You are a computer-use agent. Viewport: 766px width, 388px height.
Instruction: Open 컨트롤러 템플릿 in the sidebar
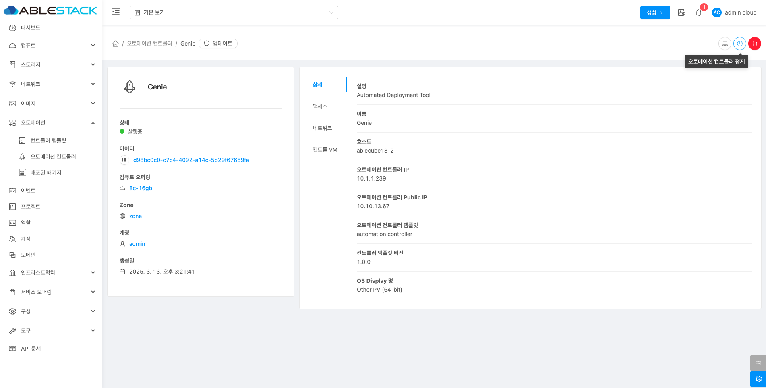48,141
